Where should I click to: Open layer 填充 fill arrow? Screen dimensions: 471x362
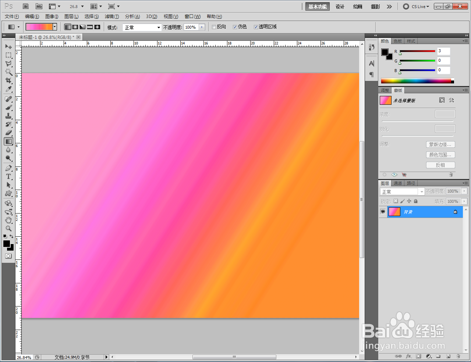pos(464,201)
